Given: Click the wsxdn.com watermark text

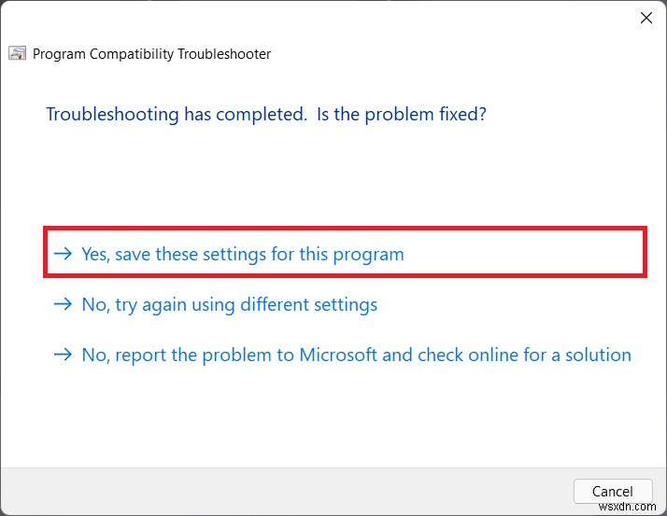Looking at the screenshot, I should [627, 507].
